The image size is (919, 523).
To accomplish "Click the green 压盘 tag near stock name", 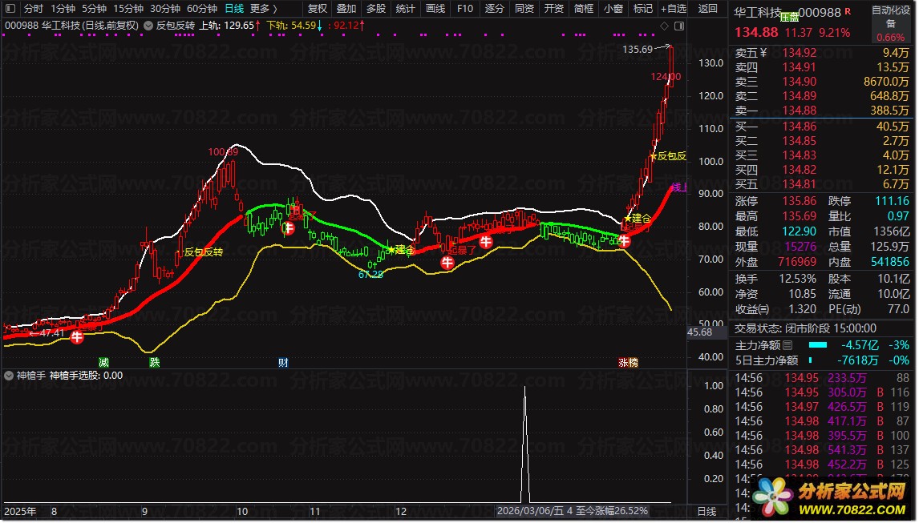I will tap(790, 17).
